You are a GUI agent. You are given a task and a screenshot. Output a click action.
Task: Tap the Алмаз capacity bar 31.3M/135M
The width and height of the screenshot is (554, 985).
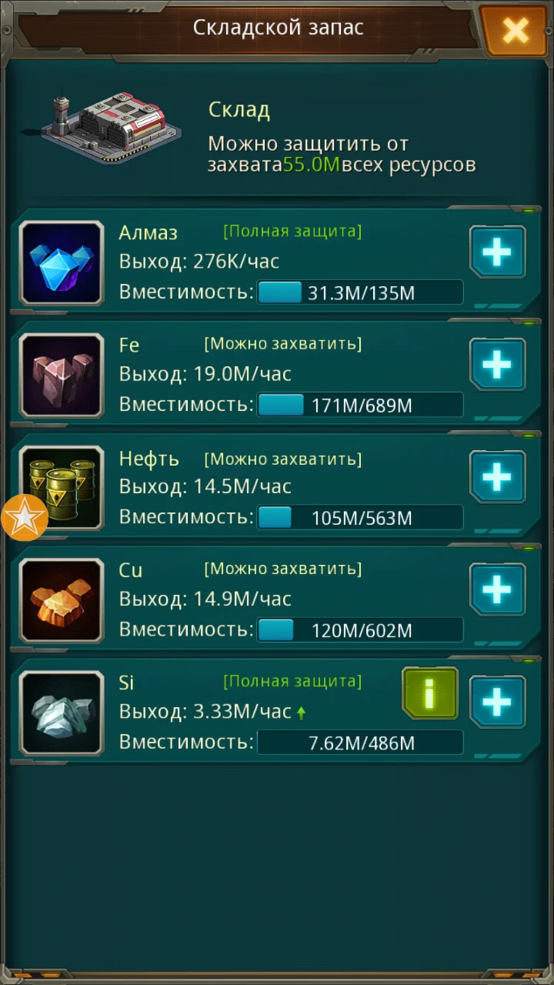point(360,292)
